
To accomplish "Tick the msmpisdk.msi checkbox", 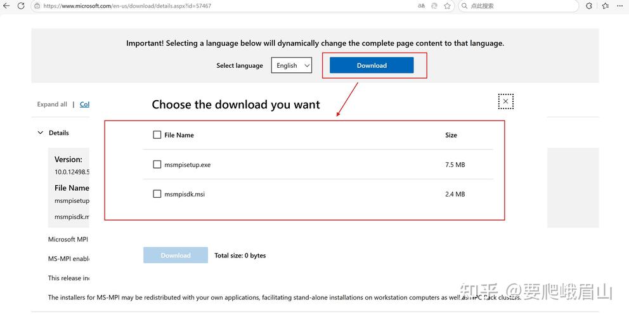I will (157, 194).
